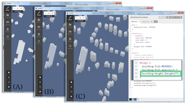Select the layers stack tool in window A

pos(9,87)
